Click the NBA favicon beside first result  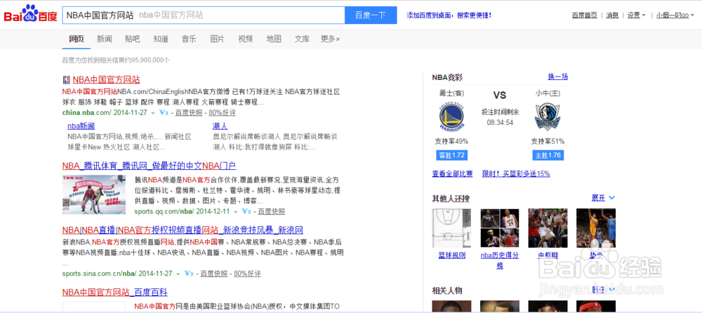coord(66,80)
